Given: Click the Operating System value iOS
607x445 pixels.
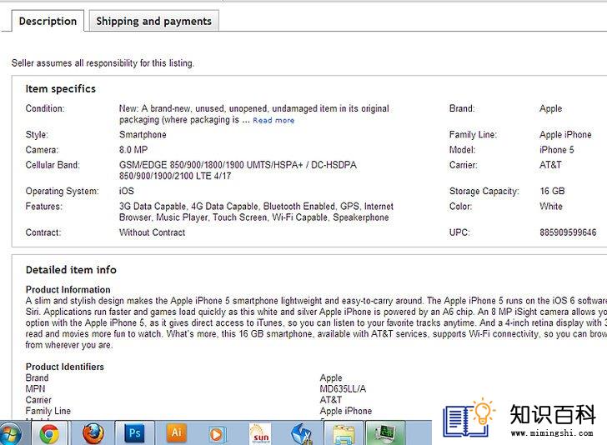Looking at the screenshot, I should pos(127,191).
